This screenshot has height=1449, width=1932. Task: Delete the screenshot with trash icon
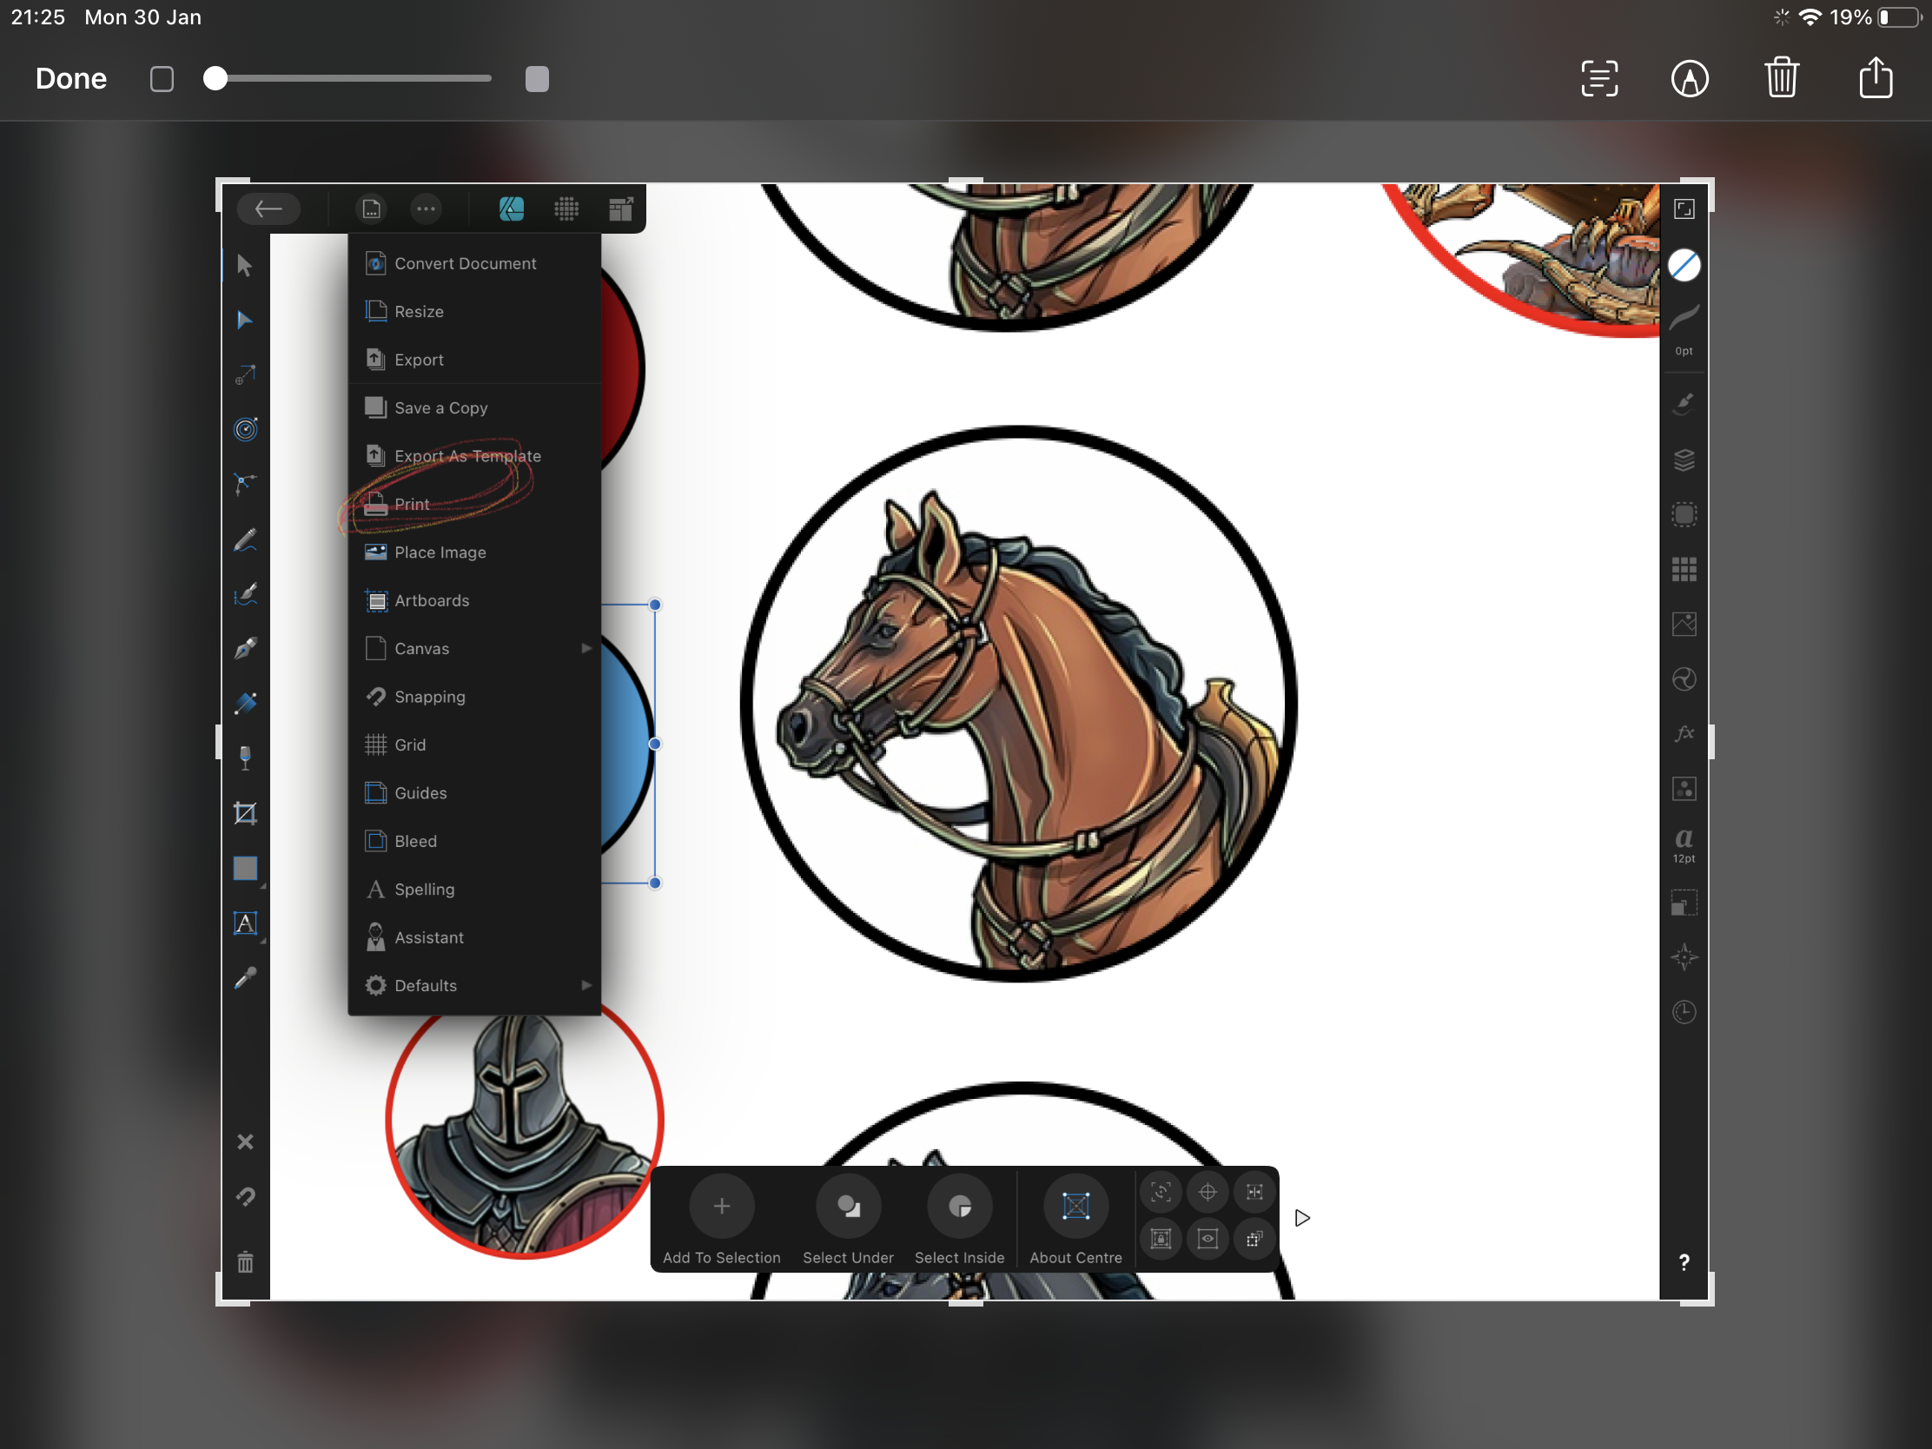pos(1781,77)
